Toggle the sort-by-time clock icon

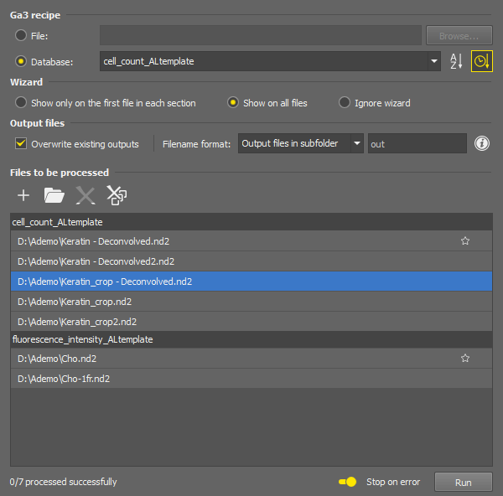coord(481,61)
